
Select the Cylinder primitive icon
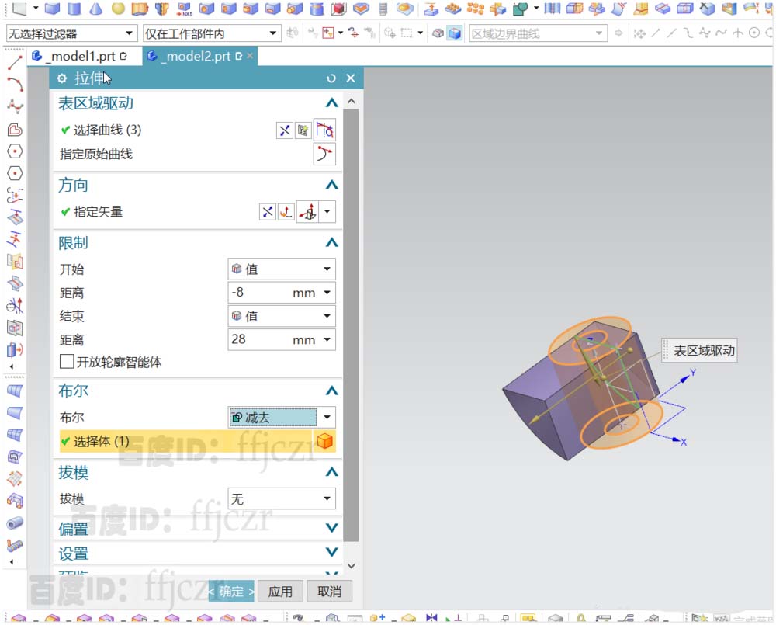(74, 9)
